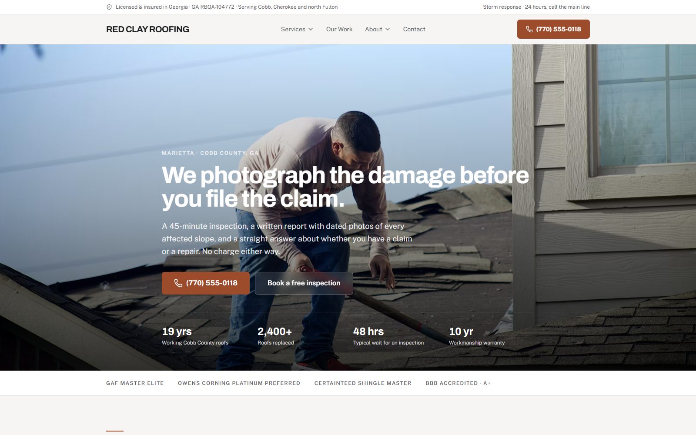This screenshot has height=435, width=696.
Task: Go to the Contact page
Action: coord(414,29)
